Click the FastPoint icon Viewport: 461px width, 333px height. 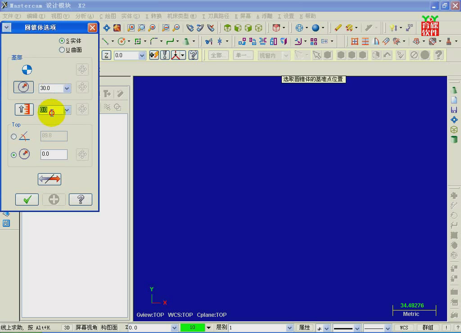(x=154, y=55)
